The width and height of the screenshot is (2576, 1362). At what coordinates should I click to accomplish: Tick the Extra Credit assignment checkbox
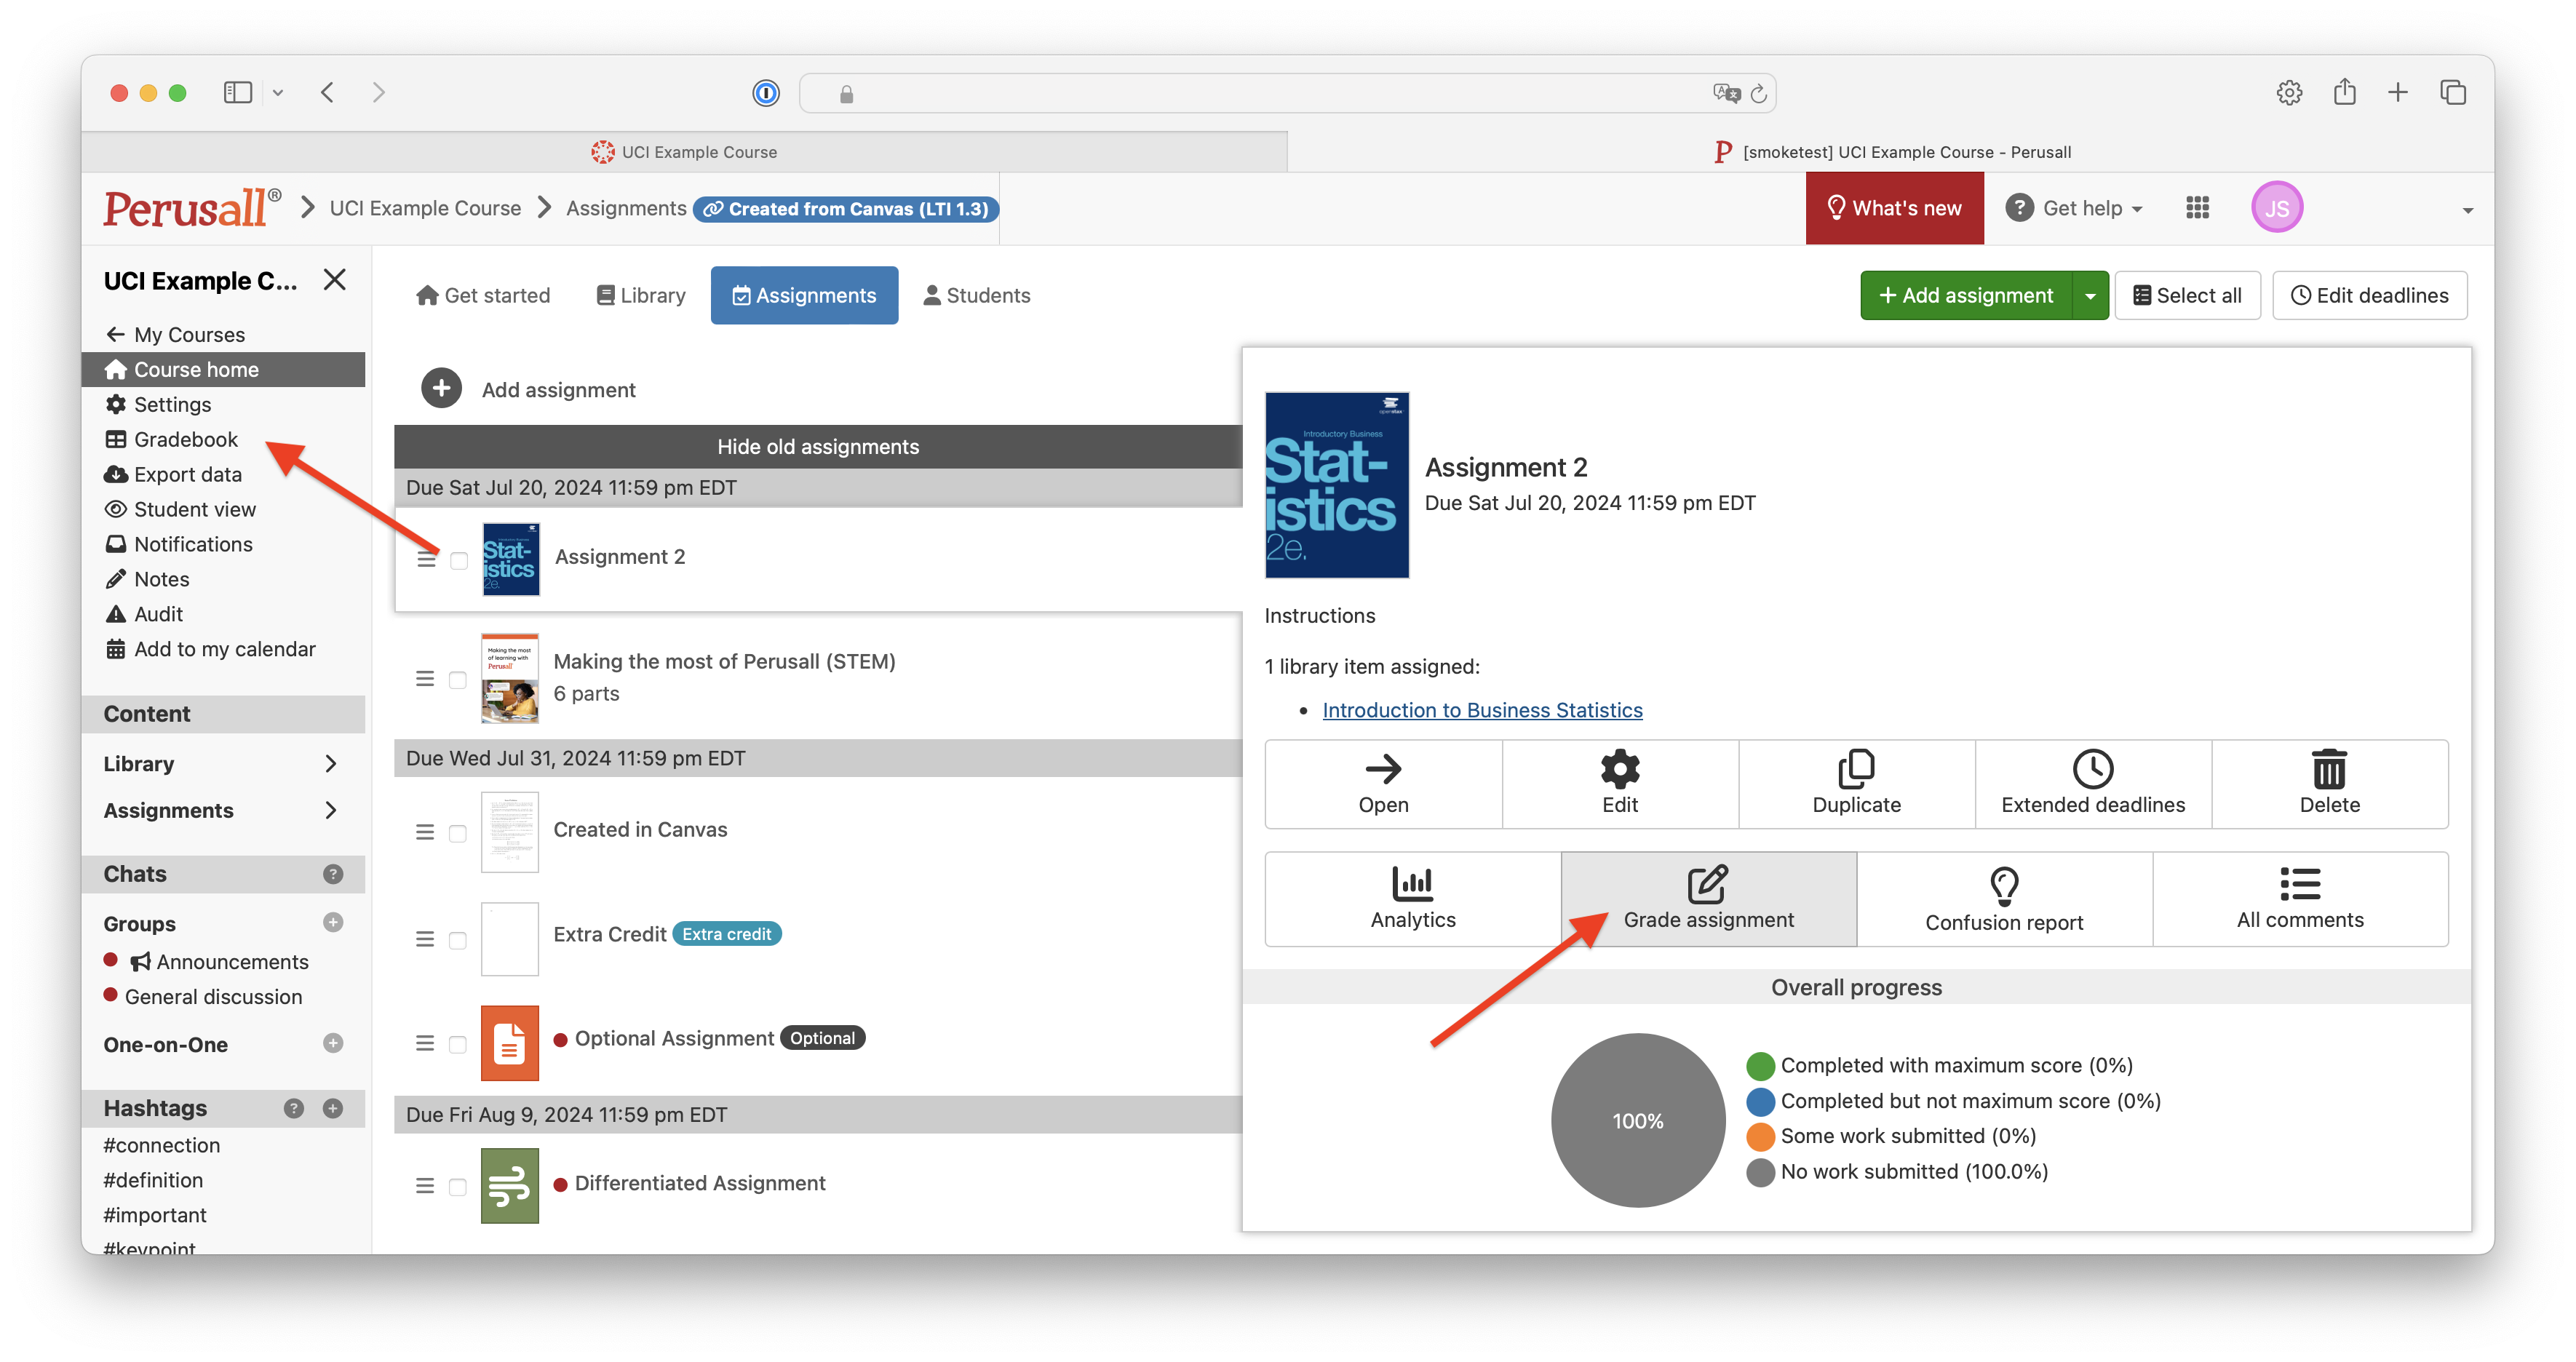458,940
